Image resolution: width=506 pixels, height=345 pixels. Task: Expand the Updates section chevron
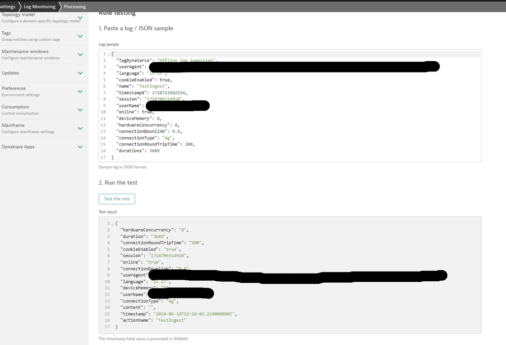(80, 73)
